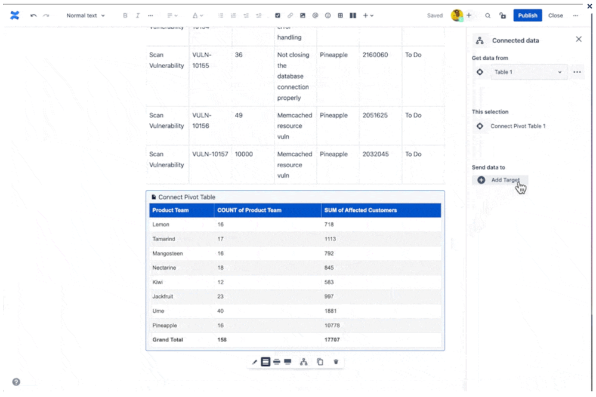Copy the Connect Pivot Table element

pos(320,361)
